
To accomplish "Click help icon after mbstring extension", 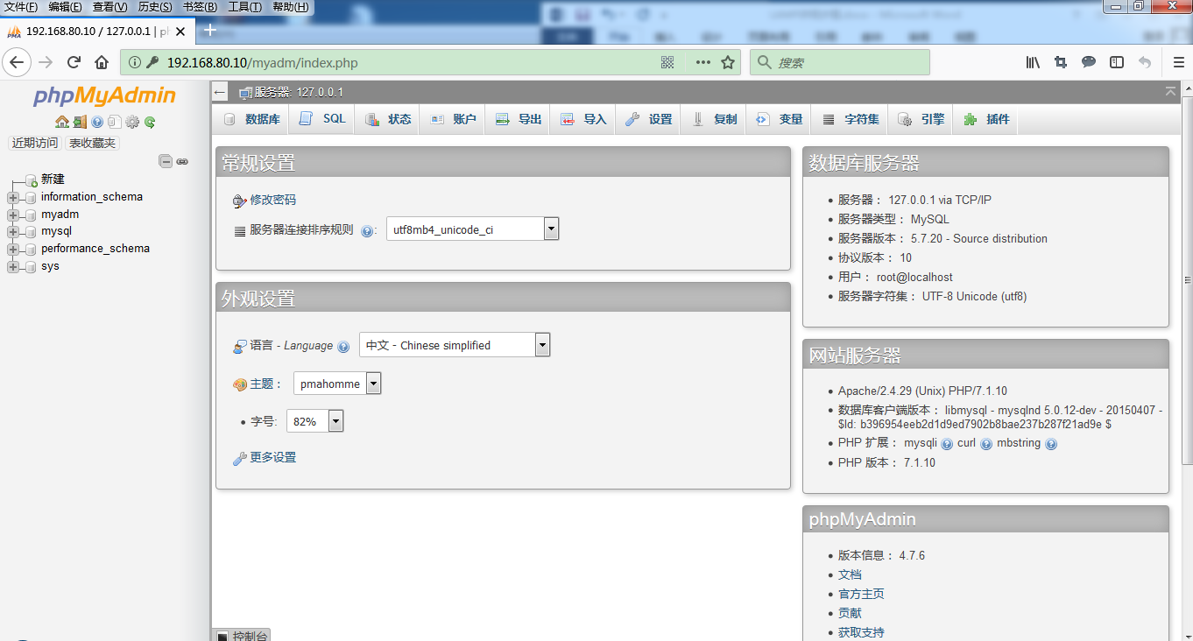I will click(1051, 444).
